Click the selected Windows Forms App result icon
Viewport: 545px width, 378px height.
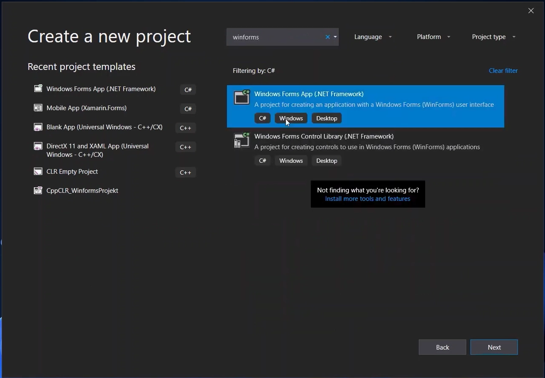point(242,97)
